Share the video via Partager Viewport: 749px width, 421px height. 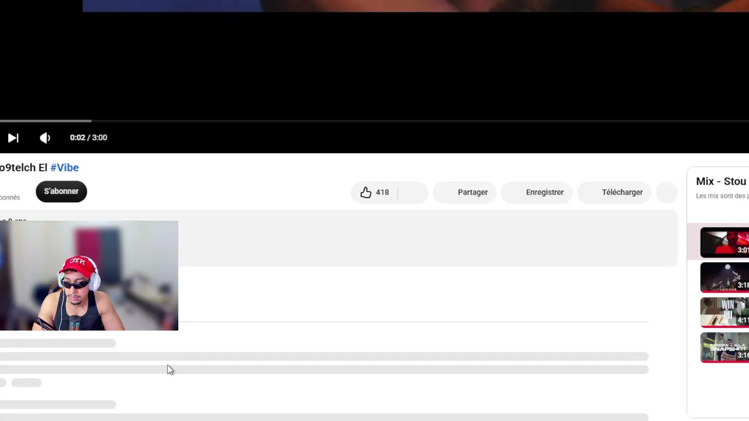point(465,192)
